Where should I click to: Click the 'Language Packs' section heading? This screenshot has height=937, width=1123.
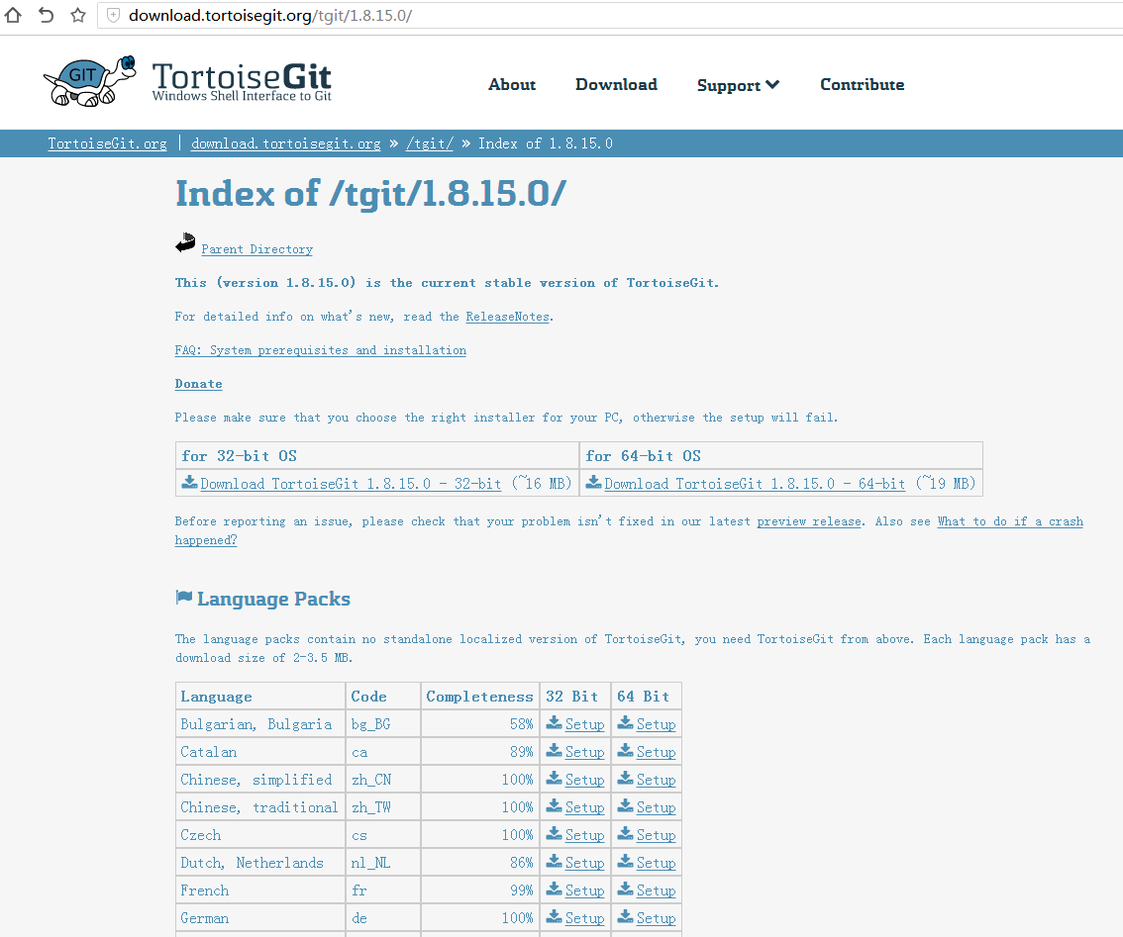[273, 599]
